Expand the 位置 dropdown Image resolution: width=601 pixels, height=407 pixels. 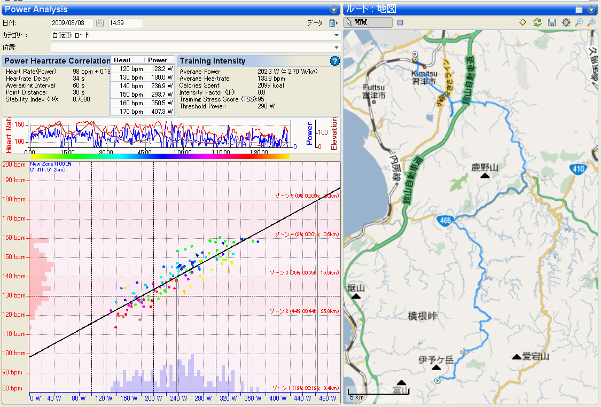click(x=336, y=48)
